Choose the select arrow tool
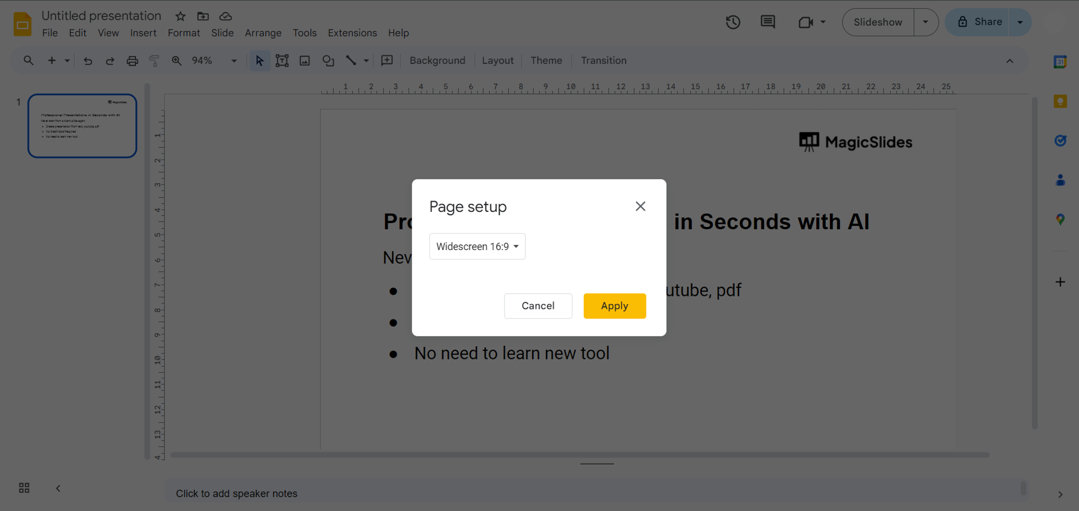The image size is (1079, 511). [x=259, y=61]
